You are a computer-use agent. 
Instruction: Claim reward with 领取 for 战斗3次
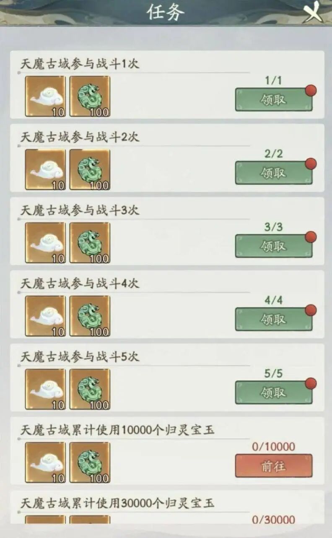coord(274,246)
